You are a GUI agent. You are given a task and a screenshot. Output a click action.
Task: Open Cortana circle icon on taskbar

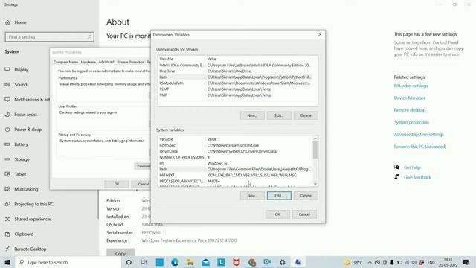tap(129, 262)
